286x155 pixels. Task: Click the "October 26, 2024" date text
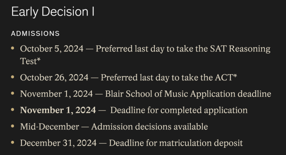(54, 77)
